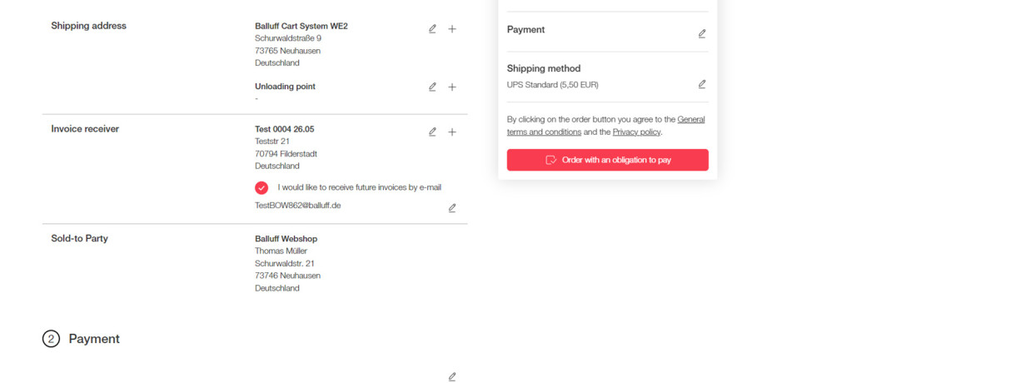Add a new unloading point

pyautogui.click(x=452, y=87)
